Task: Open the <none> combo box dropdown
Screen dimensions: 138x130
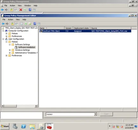Action: [x=95, y=114]
